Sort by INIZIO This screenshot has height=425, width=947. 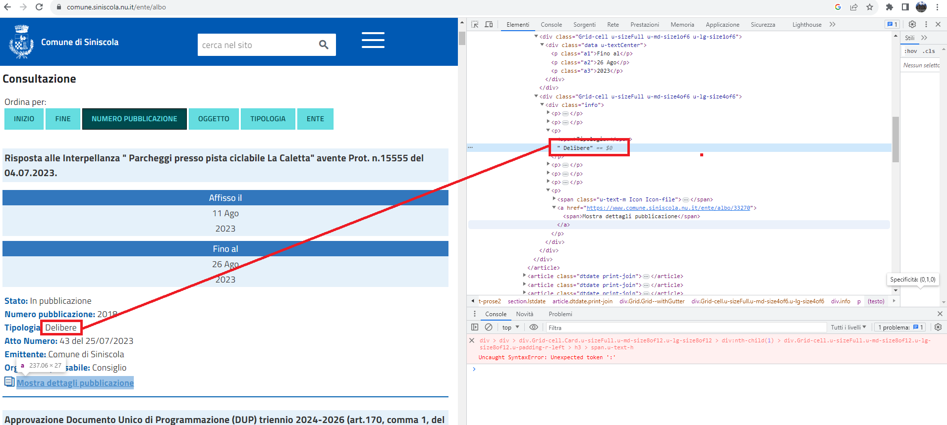[24, 119]
